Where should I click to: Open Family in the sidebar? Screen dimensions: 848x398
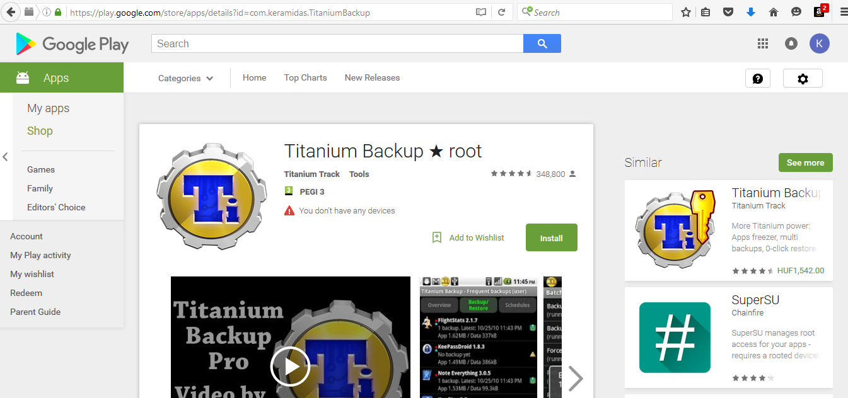[x=40, y=188]
